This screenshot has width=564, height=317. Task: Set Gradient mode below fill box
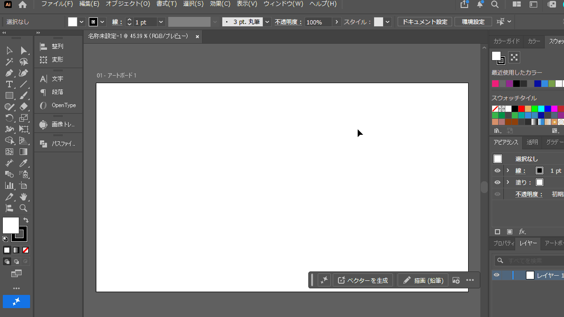(16, 250)
